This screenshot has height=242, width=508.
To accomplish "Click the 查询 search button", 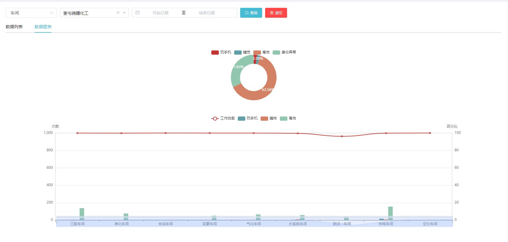I will point(251,13).
